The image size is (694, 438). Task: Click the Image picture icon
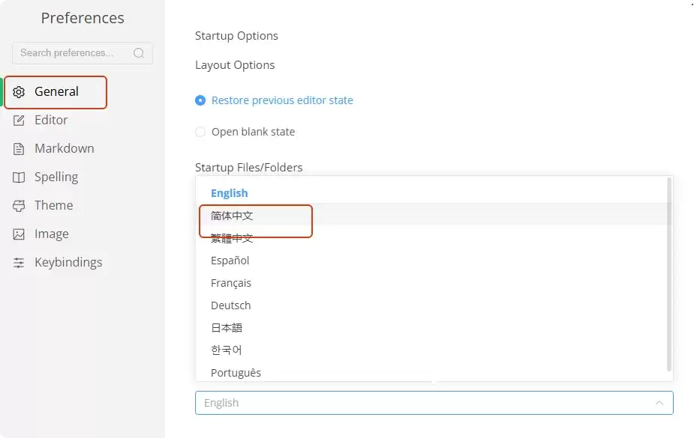pyautogui.click(x=19, y=234)
